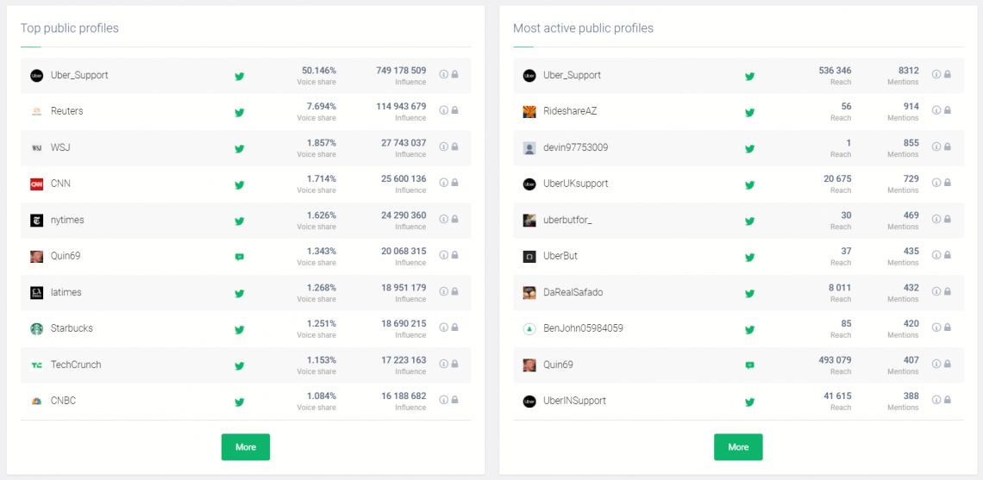This screenshot has width=983, height=480.
Task: Click the info icon in RideshareAZ row
Action: pos(936,110)
